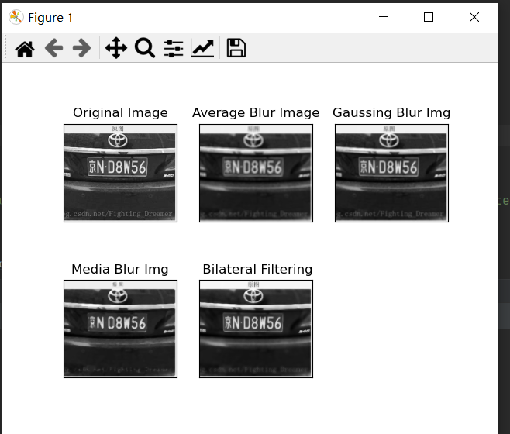Save the figure with floppy icon
This screenshot has width=510, height=434.
[x=236, y=48]
